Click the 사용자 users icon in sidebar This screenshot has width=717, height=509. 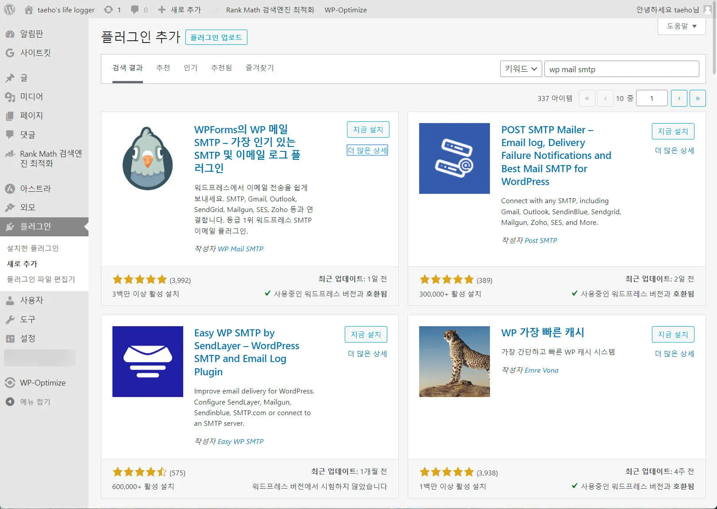[x=10, y=301]
